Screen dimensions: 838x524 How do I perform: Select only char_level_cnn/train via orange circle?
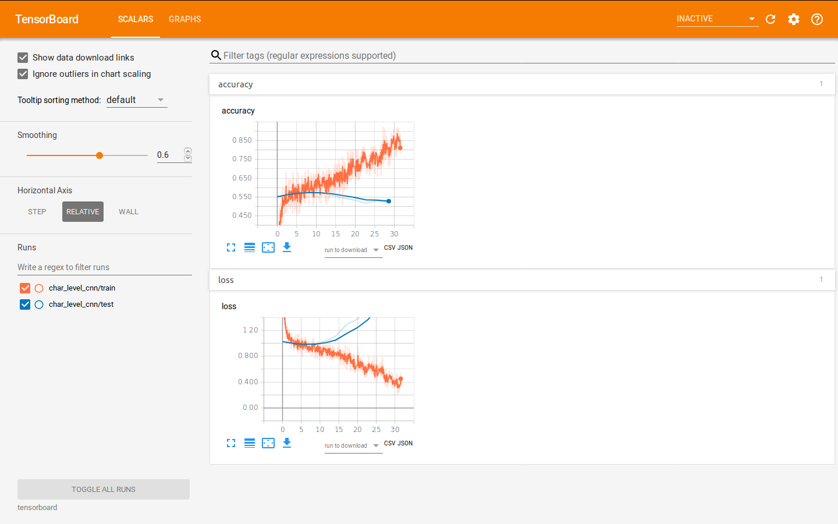click(x=39, y=288)
